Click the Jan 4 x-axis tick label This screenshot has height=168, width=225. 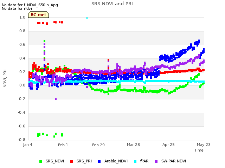[27, 145]
